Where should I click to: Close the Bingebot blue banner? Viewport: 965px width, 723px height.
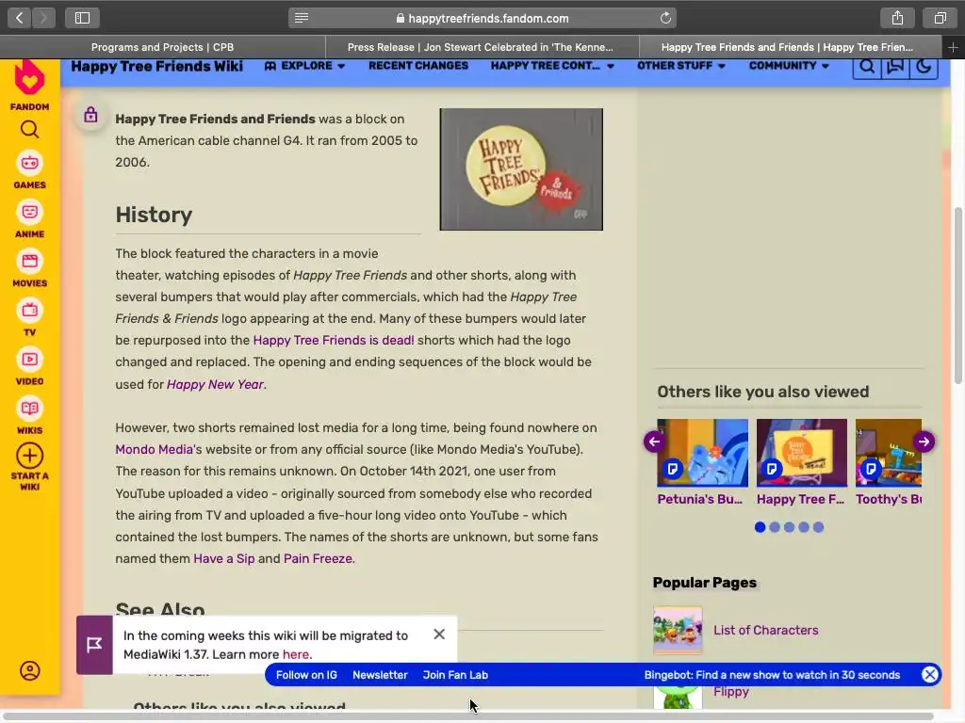point(930,674)
